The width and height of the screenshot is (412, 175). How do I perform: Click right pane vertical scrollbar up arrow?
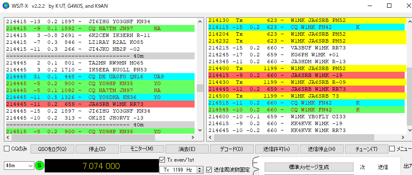coord(409,21)
